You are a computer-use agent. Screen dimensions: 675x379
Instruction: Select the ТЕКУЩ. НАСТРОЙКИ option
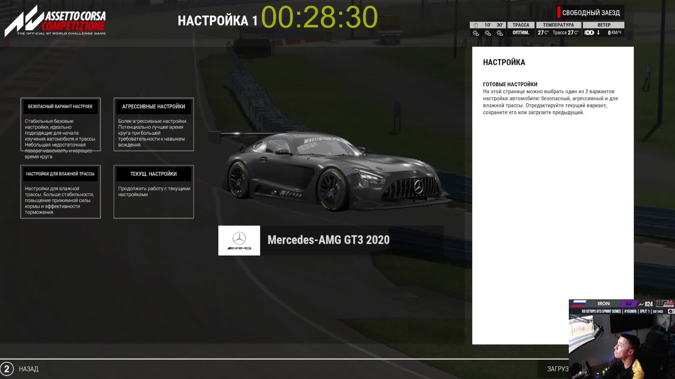pos(154,174)
